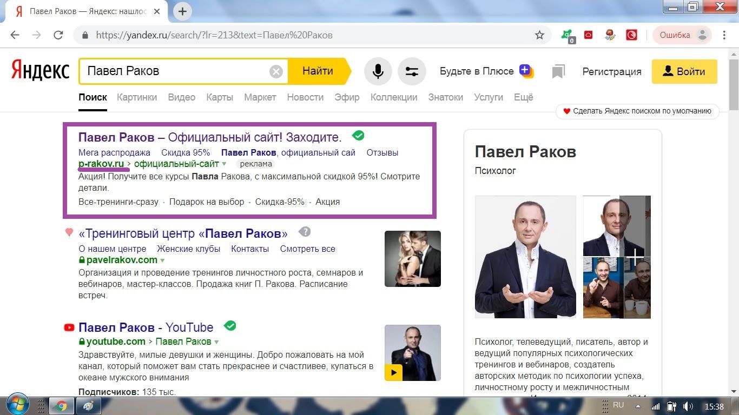This screenshot has width=739, height=415.
Task: Switch to Эфир tab
Action: pos(347,97)
